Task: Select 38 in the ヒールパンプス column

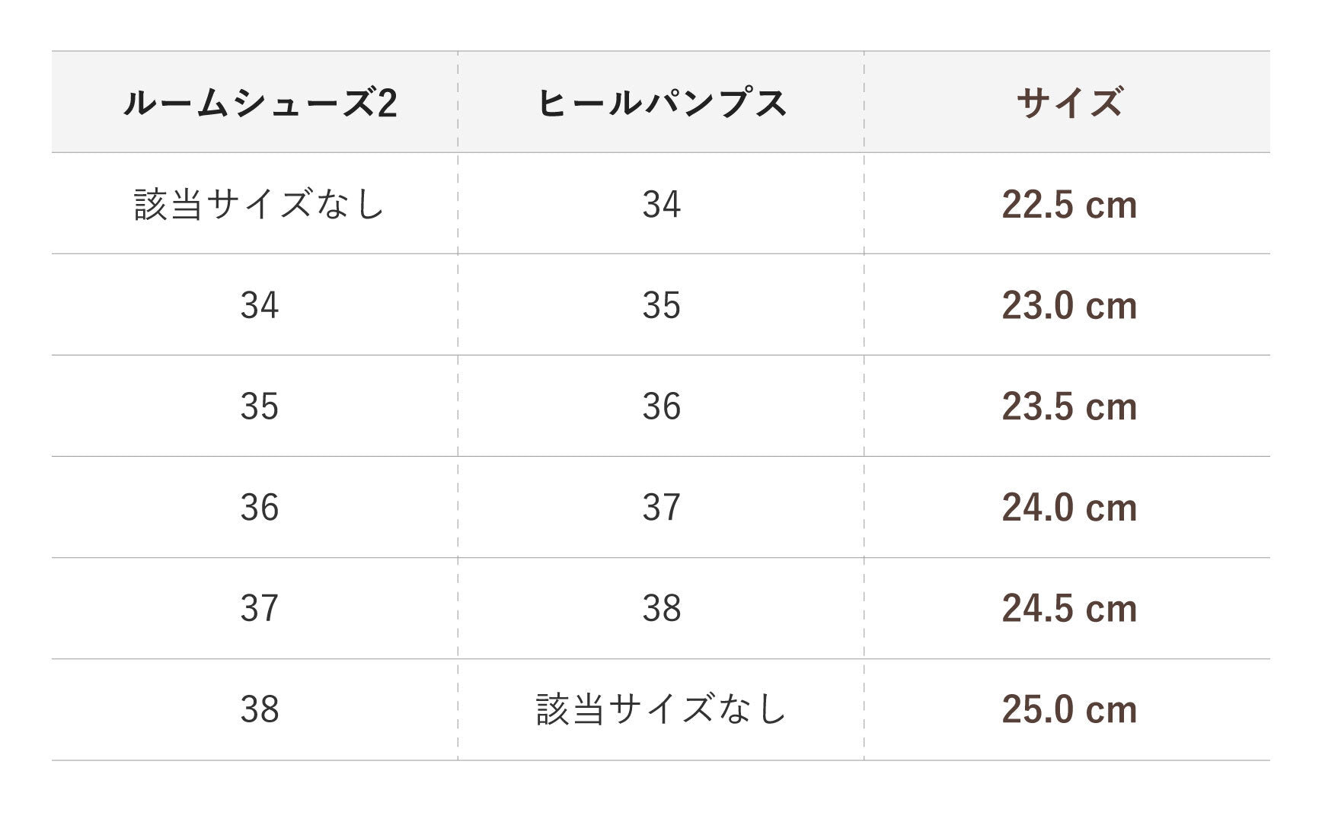Action: [x=661, y=608]
